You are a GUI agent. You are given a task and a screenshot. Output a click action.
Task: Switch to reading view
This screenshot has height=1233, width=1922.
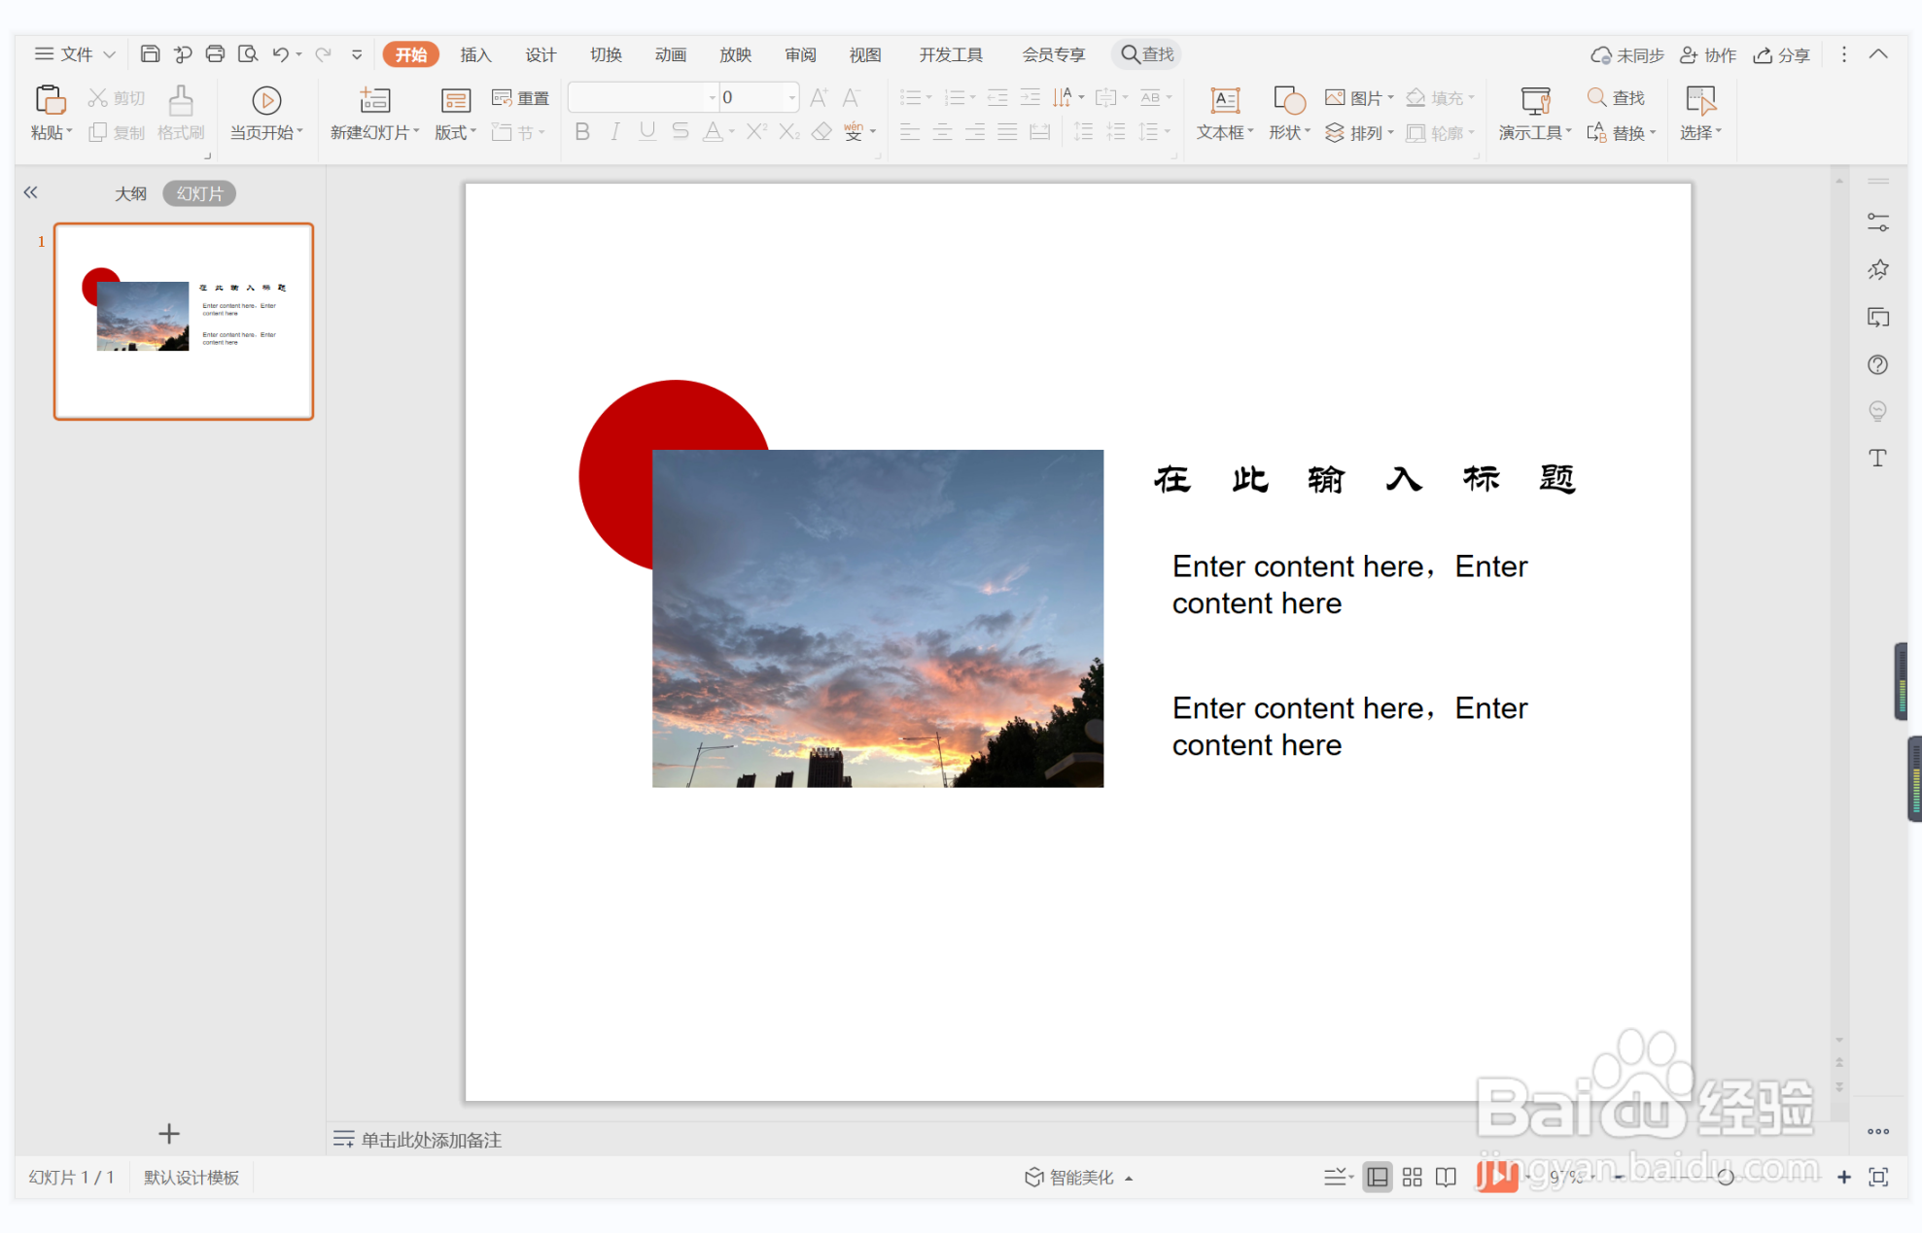(1446, 1178)
